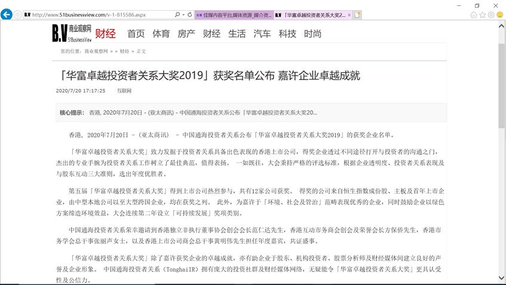The image size is (506, 285).
Task: Click the browser Forward arrow button
Action: pyautogui.click(x=18, y=14)
